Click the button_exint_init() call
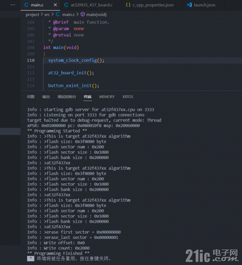 click(73, 86)
